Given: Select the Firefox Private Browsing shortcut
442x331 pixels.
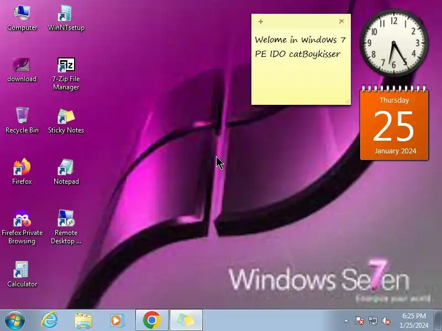Looking at the screenshot, I should tap(22, 227).
